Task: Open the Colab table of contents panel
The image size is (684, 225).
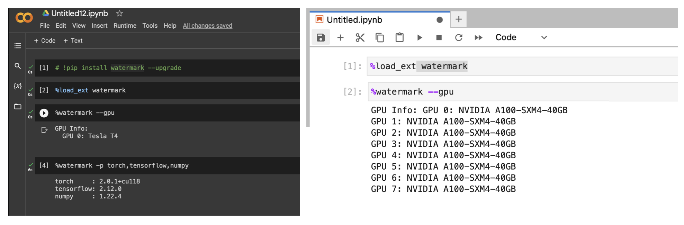Action: [x=18, y=46]
